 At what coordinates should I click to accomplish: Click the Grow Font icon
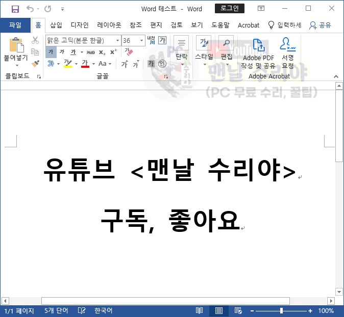tap(125, 64)
